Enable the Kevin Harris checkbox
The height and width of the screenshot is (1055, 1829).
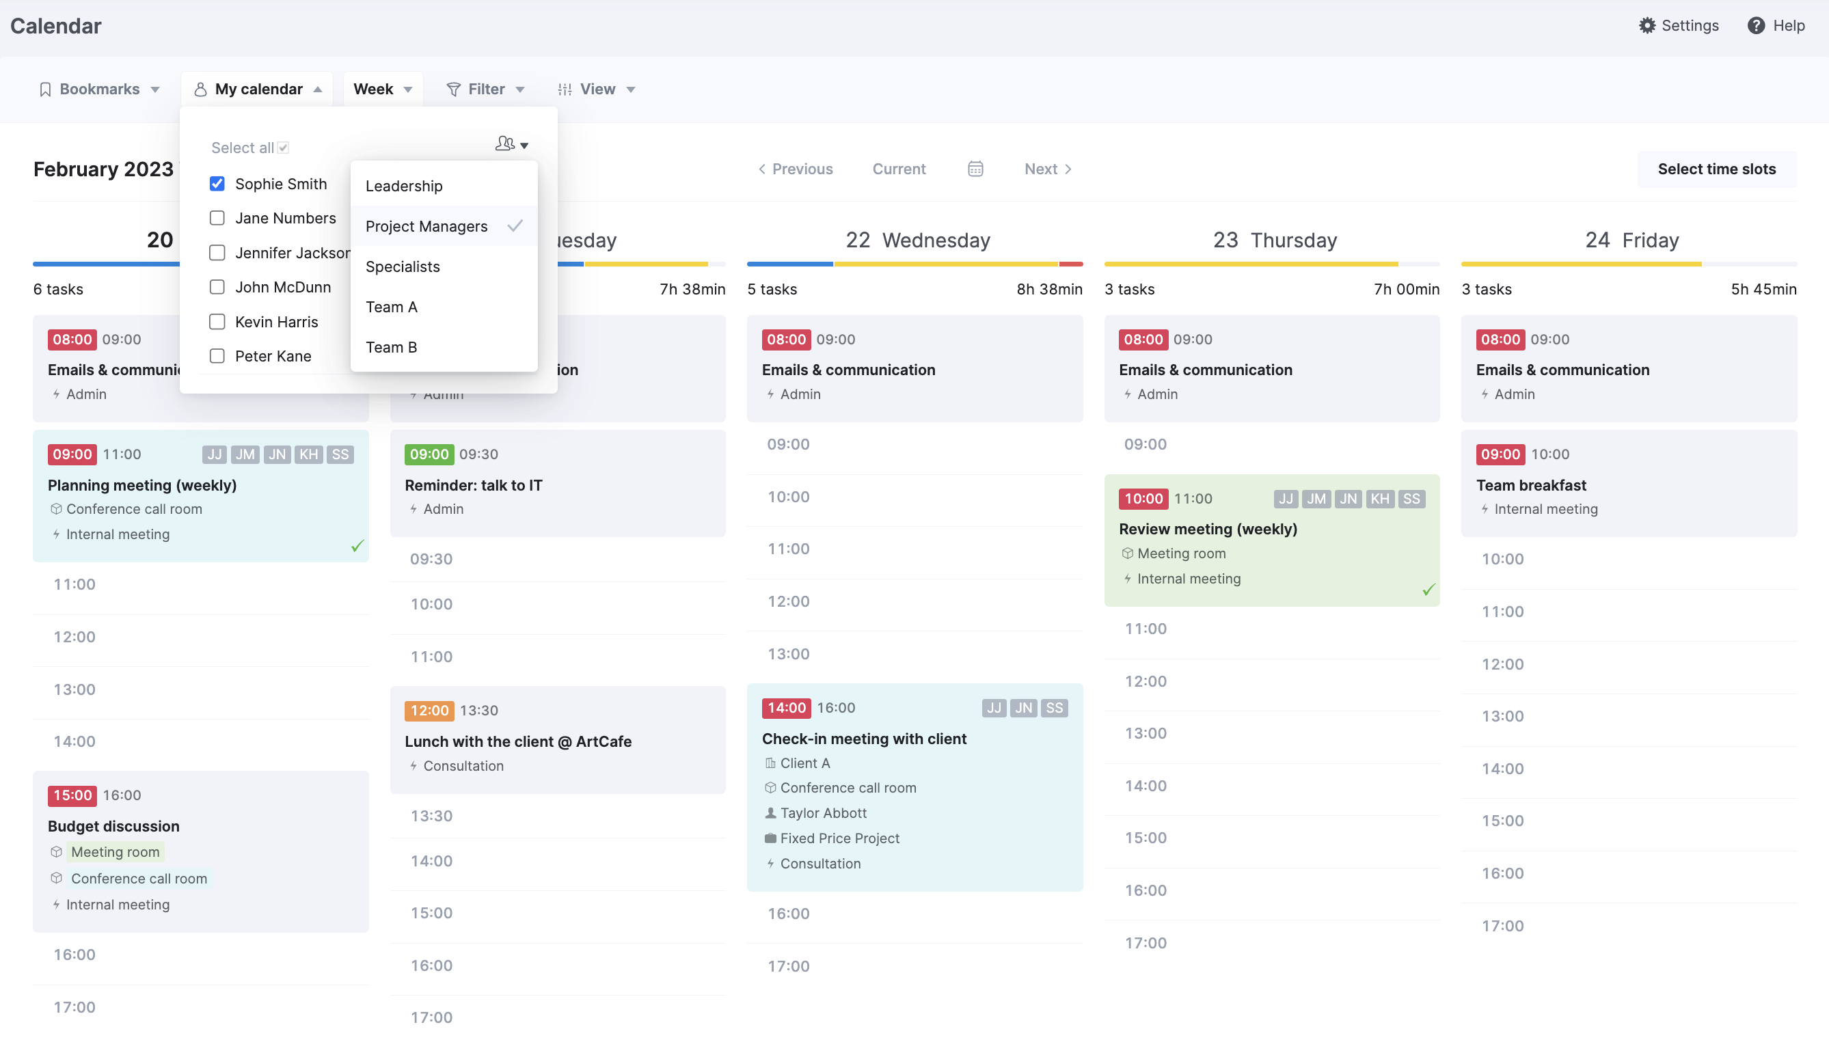pyautogui.click(x=217, y=322)
